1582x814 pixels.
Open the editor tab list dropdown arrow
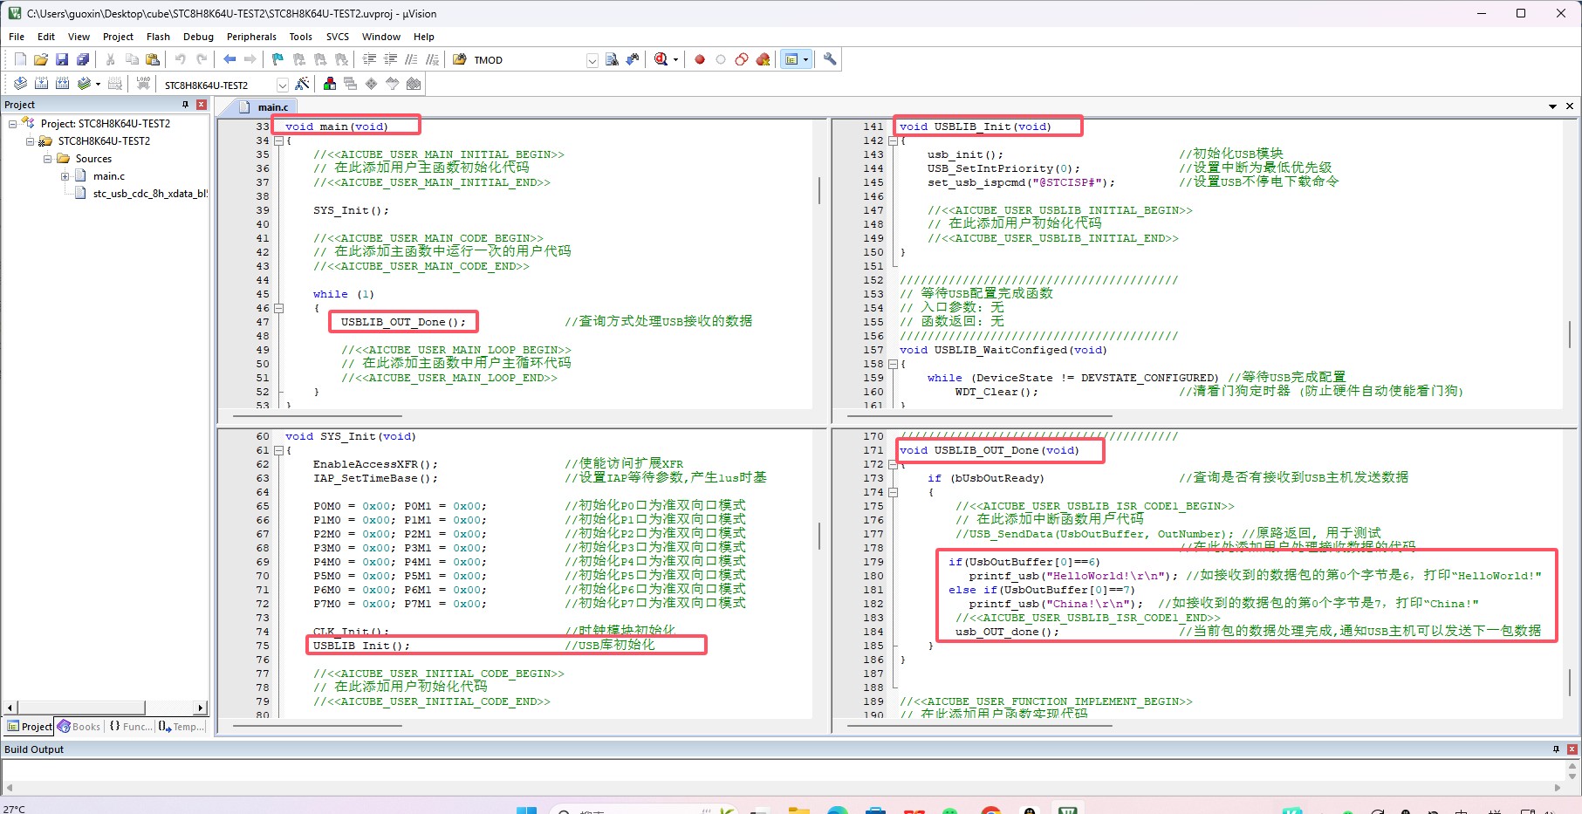click(x=1552, y=106)
